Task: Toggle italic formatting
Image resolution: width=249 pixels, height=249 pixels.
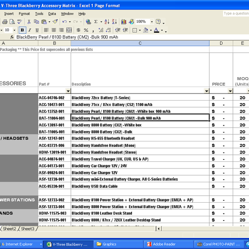Action: tap(30, 30)
